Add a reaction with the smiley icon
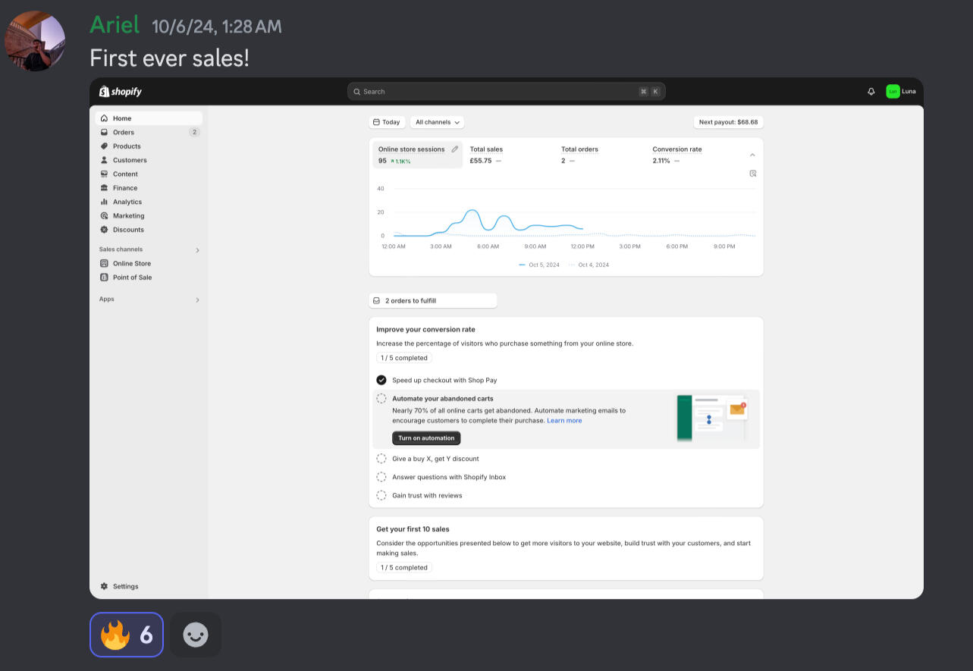 [x=196, y=635]
